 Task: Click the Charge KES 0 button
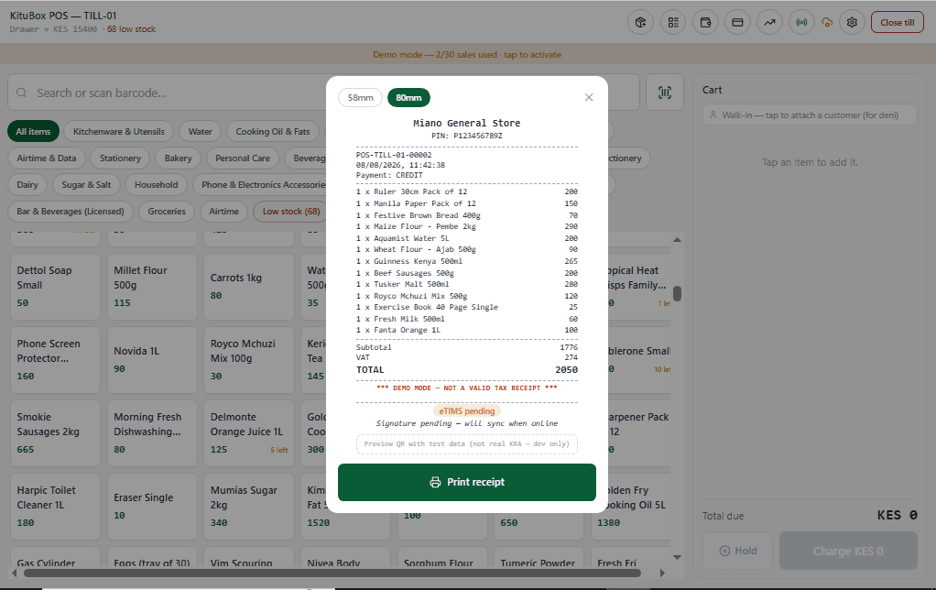pyautogui.click(x=848, y=551)
